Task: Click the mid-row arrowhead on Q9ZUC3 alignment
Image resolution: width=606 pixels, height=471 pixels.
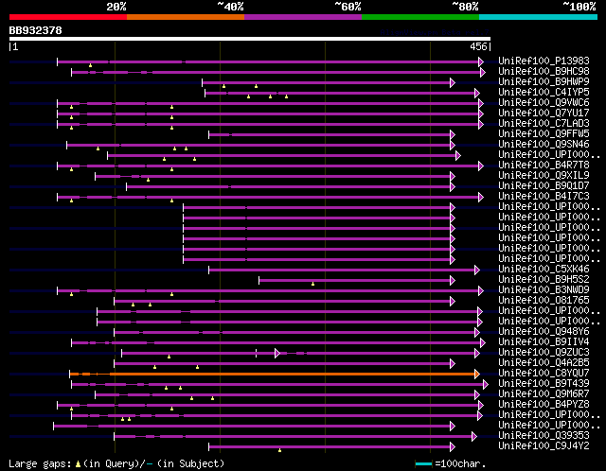Action: point(277,354)
